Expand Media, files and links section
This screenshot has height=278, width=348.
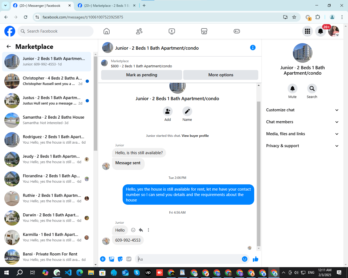(302, 134)
